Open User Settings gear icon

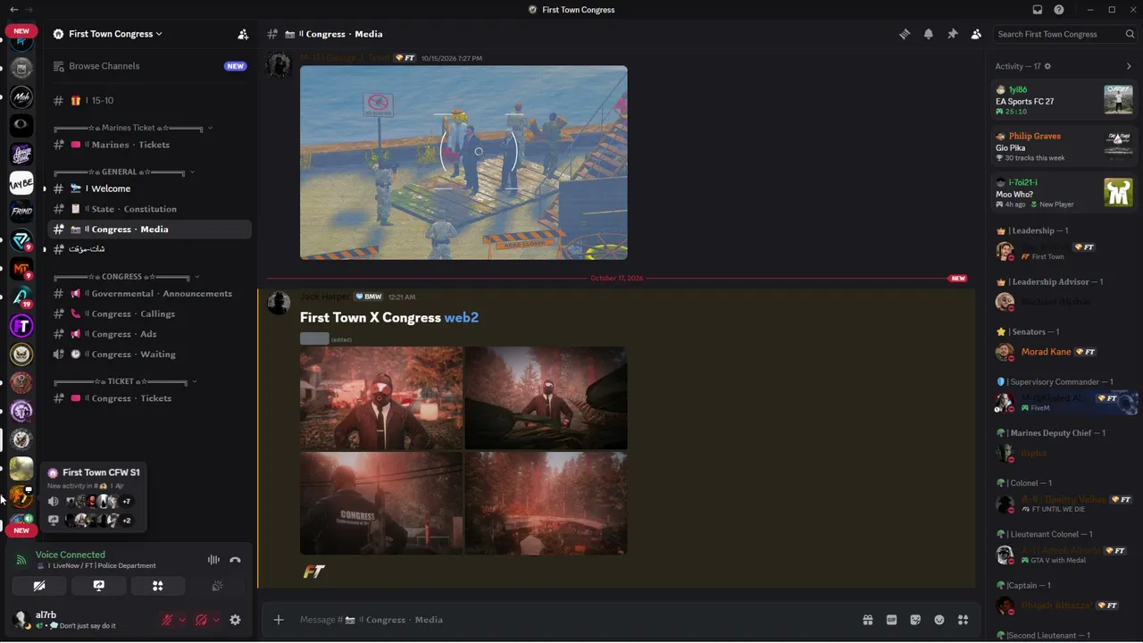point(235,620)
